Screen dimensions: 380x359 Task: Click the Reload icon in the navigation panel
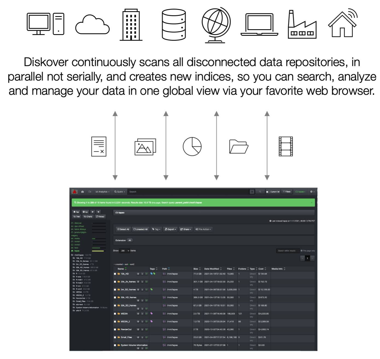pyautogui.click(x=101, y=216)
